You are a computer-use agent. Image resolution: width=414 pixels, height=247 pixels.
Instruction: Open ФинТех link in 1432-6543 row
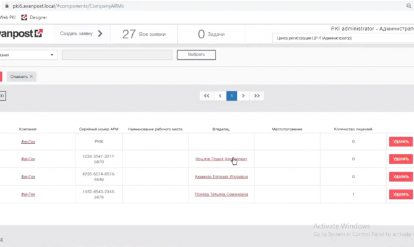pos(28,195)
